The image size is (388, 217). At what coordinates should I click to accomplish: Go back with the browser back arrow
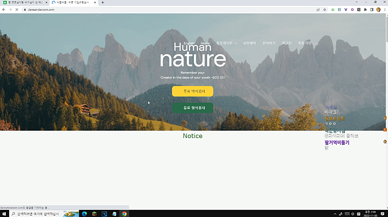(4, 10)
